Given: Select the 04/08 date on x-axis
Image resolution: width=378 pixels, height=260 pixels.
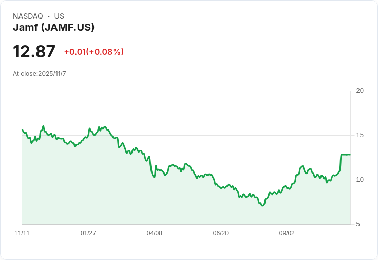Looking at the screenshot, I should click(155, 233).
